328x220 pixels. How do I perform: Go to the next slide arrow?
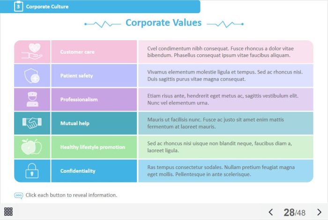319,212
